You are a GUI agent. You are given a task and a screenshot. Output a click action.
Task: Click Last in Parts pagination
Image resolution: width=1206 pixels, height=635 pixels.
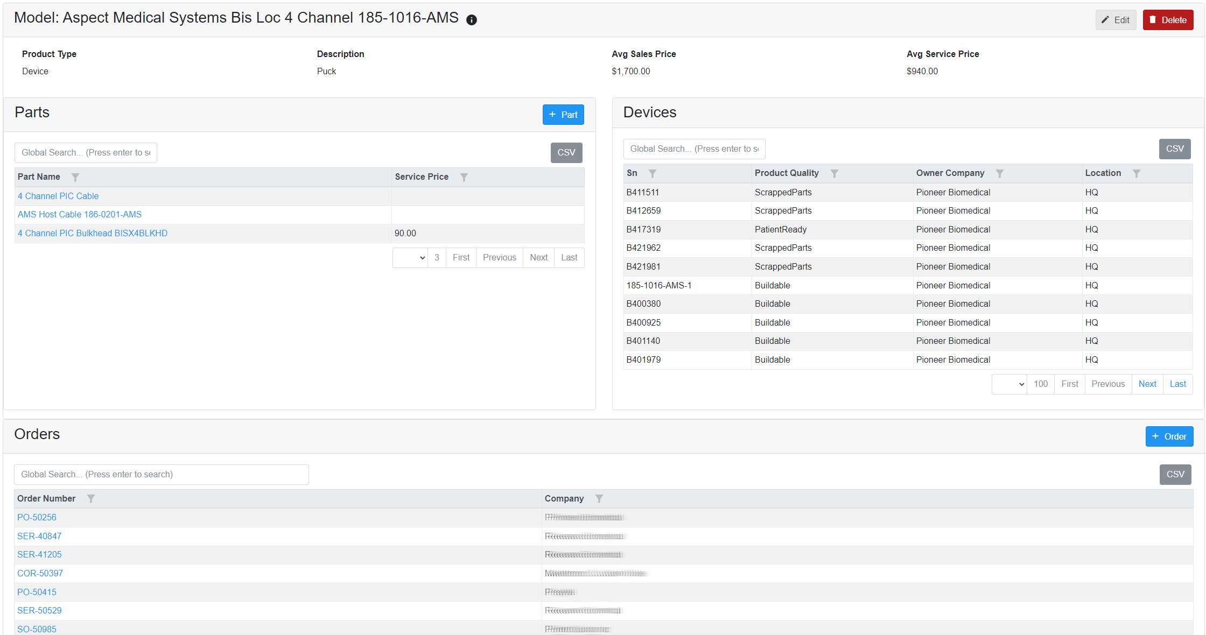[569, 258]
